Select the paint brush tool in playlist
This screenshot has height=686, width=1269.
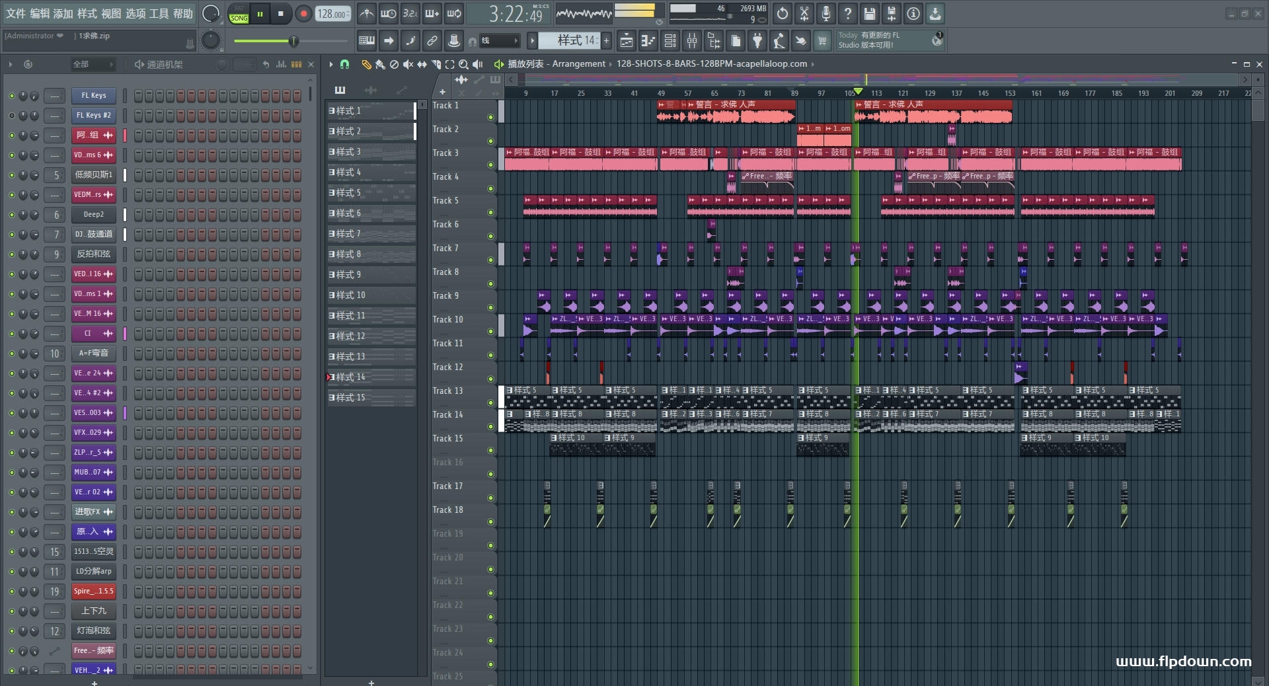[379, 64]
